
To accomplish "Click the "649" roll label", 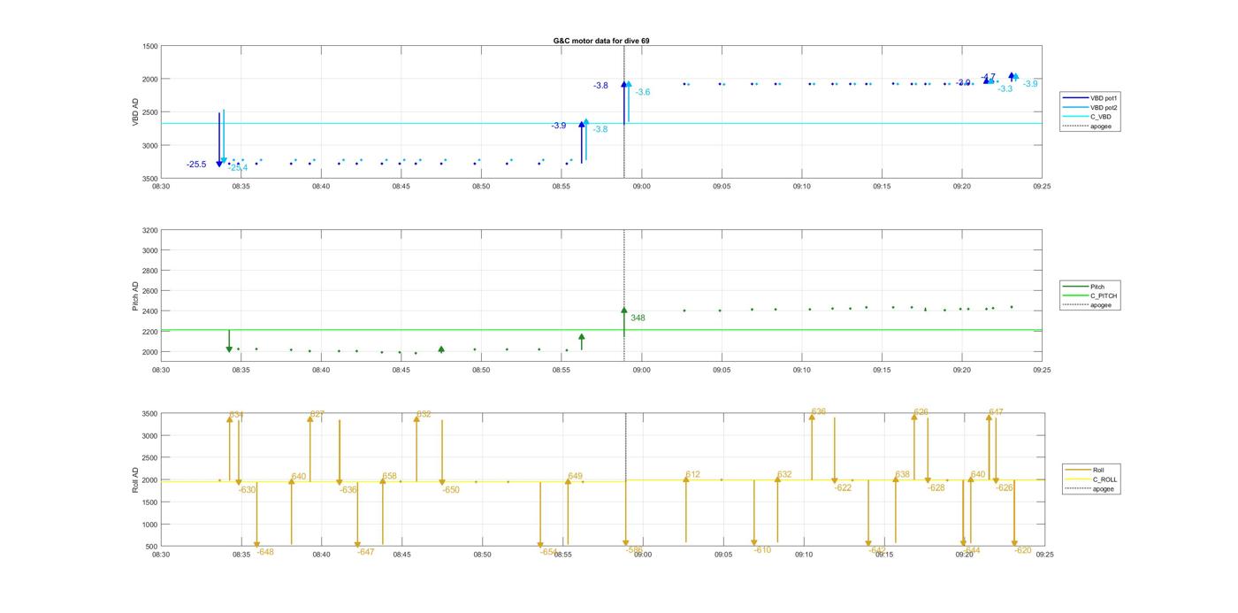I will click(576, 476).
